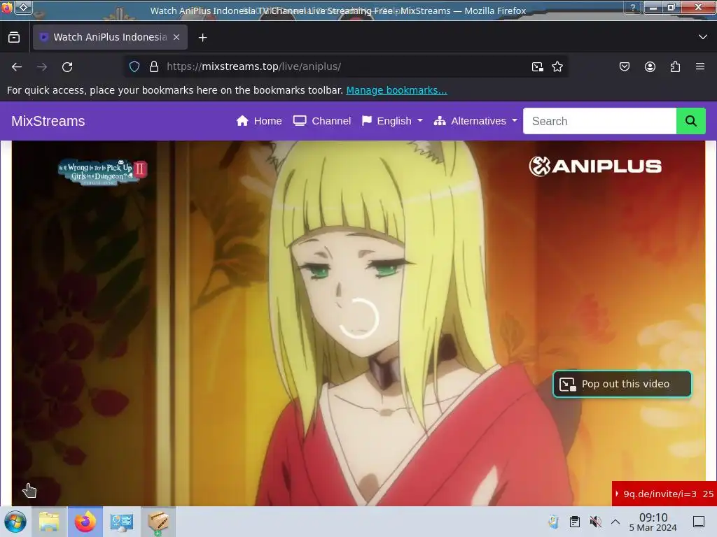Screen dimensions: 717x537
Task: Click the muted speaker tray icon
Action: 595,522
